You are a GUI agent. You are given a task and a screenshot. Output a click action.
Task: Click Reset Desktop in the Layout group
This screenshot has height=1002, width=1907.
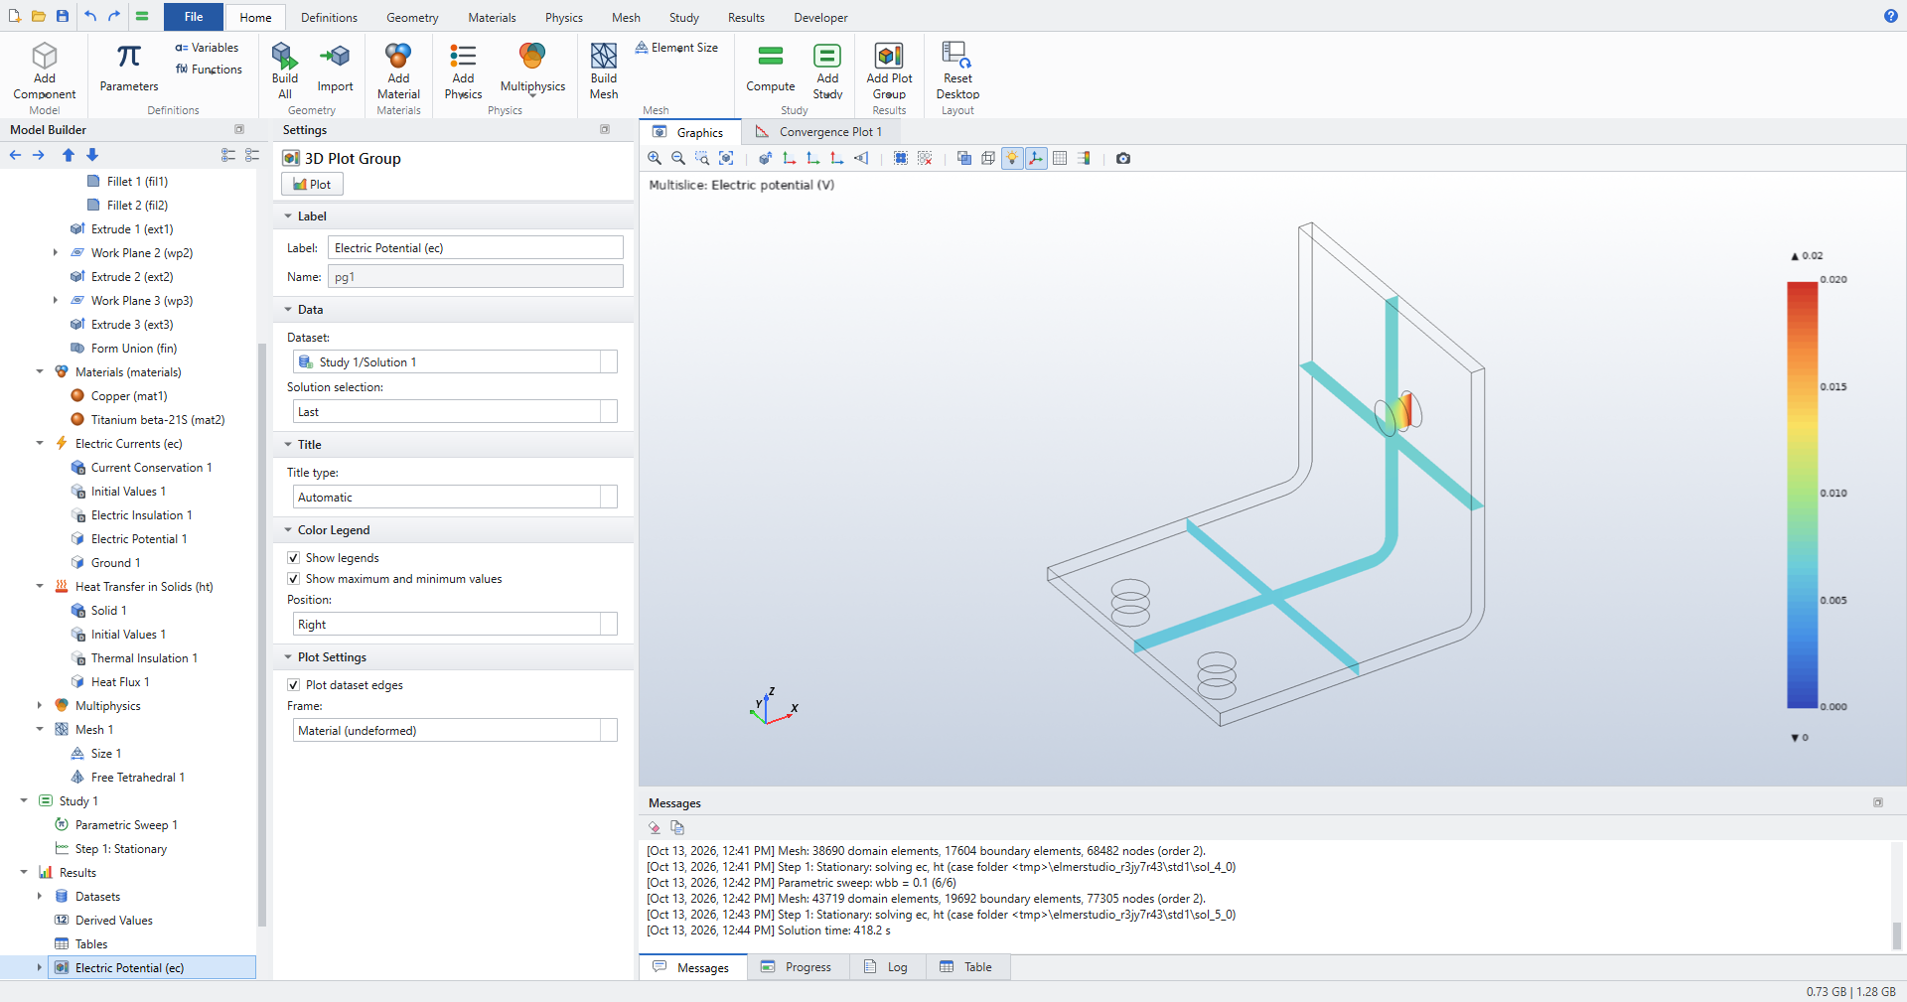pos(957,71)
